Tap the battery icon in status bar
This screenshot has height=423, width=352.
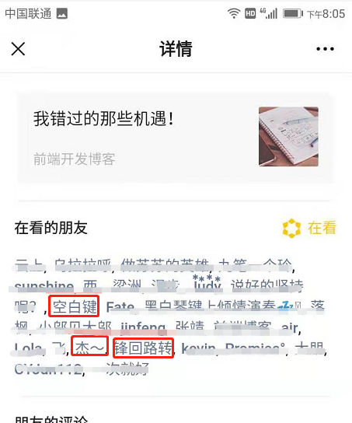[293, 13]
